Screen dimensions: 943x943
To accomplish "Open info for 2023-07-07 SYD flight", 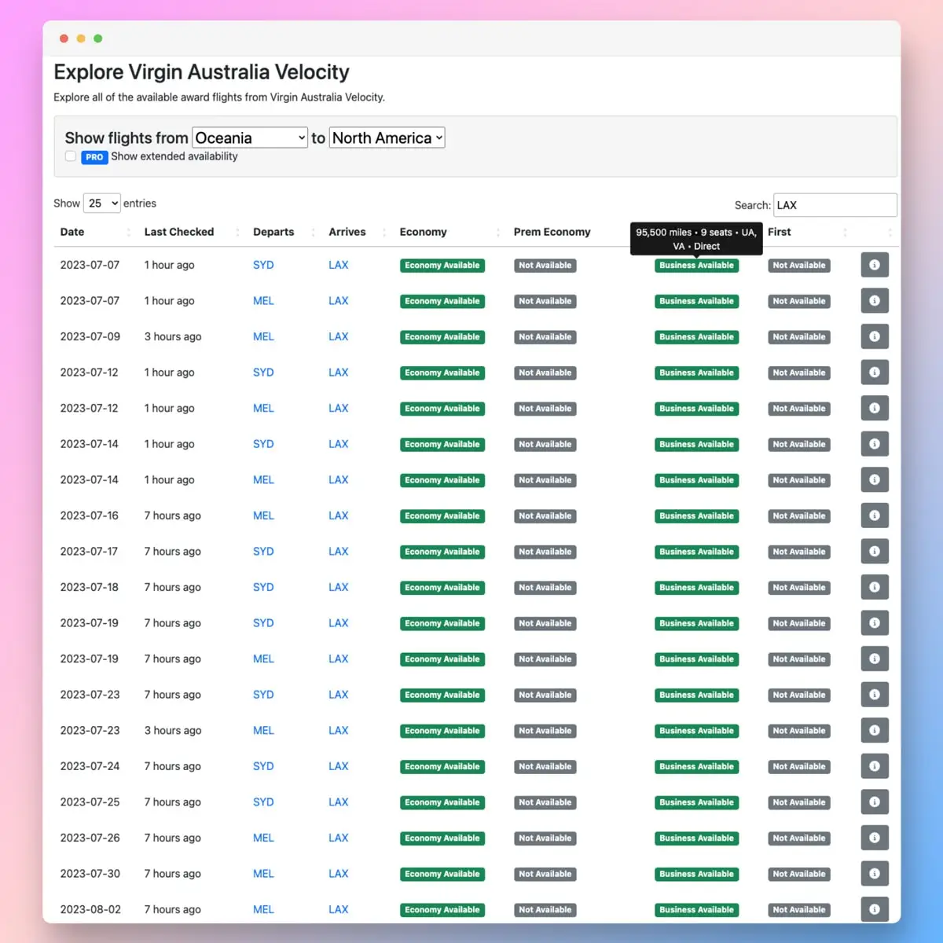I will tap(875, 265).
